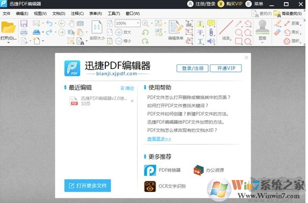This screenshot has width=308, height=203.
Task: Click the yellow sticky note comment icon
Action: coord(211,23)
